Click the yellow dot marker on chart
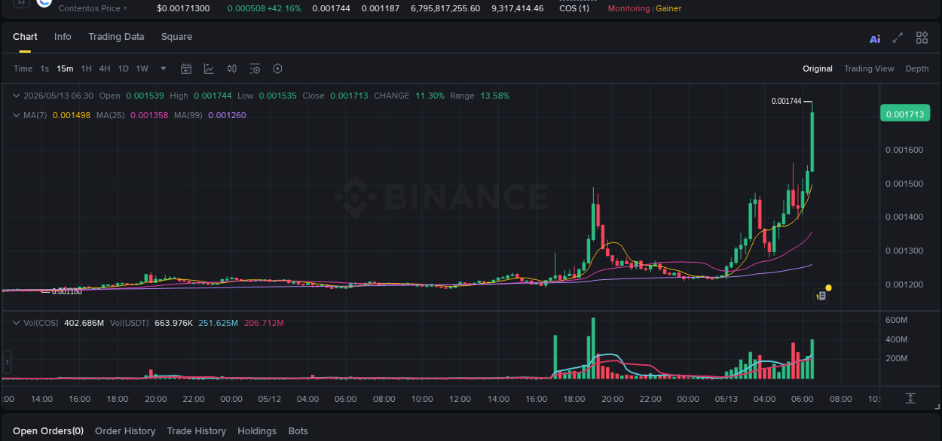Screen dimensions: 942x441 click(x=829, y=287)
